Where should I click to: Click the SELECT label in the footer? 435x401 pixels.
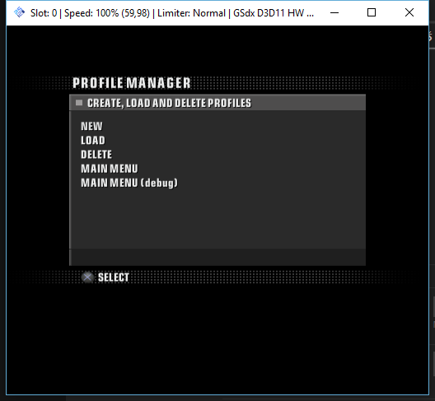point(114,277)
